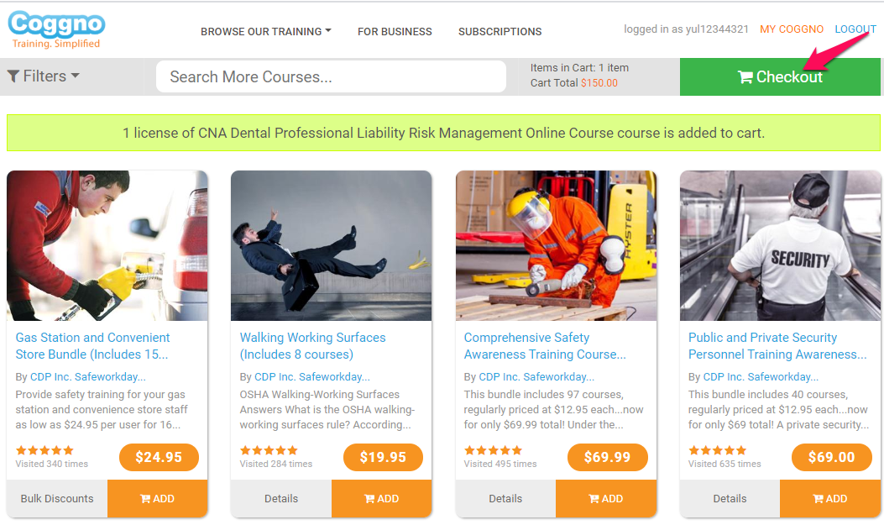This screenshot has height=525, width=884.
Task: Open the Filters funnel dropdown
Action: tap(44, 76)
